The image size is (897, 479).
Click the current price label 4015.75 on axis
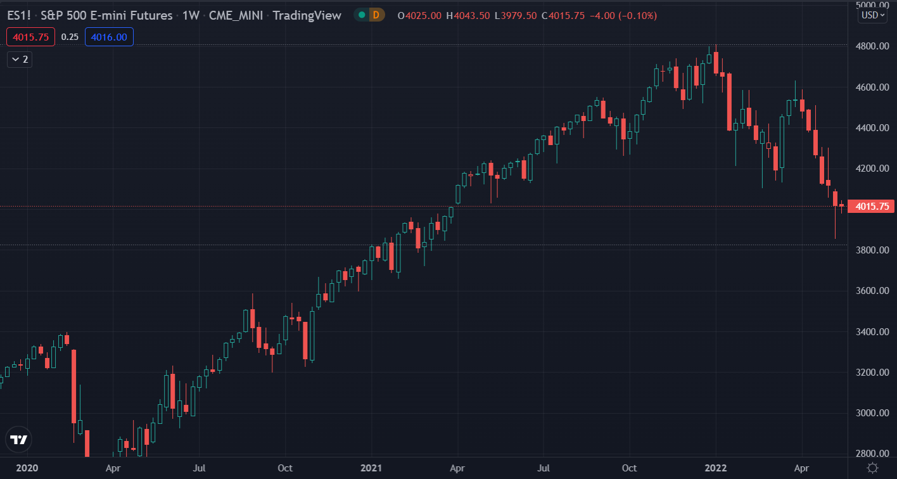tap(872, 207)
